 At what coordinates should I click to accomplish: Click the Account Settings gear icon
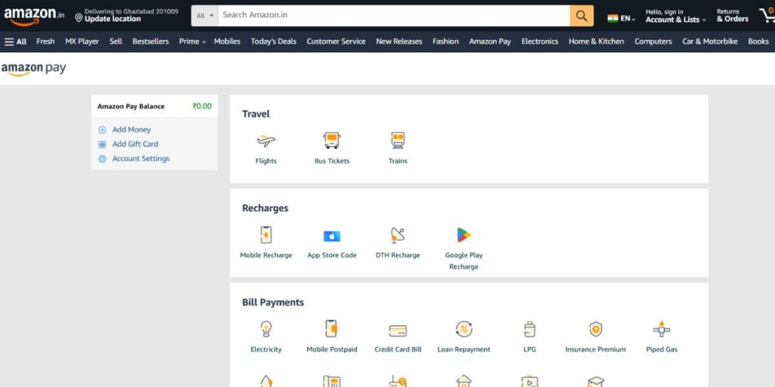pyautogui.click(x=102, y=159)
